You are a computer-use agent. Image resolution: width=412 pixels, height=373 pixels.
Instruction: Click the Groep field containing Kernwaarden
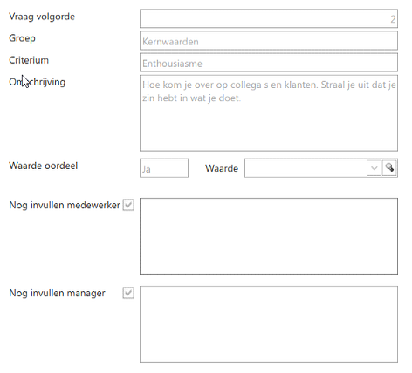click(x=269, y=41)
